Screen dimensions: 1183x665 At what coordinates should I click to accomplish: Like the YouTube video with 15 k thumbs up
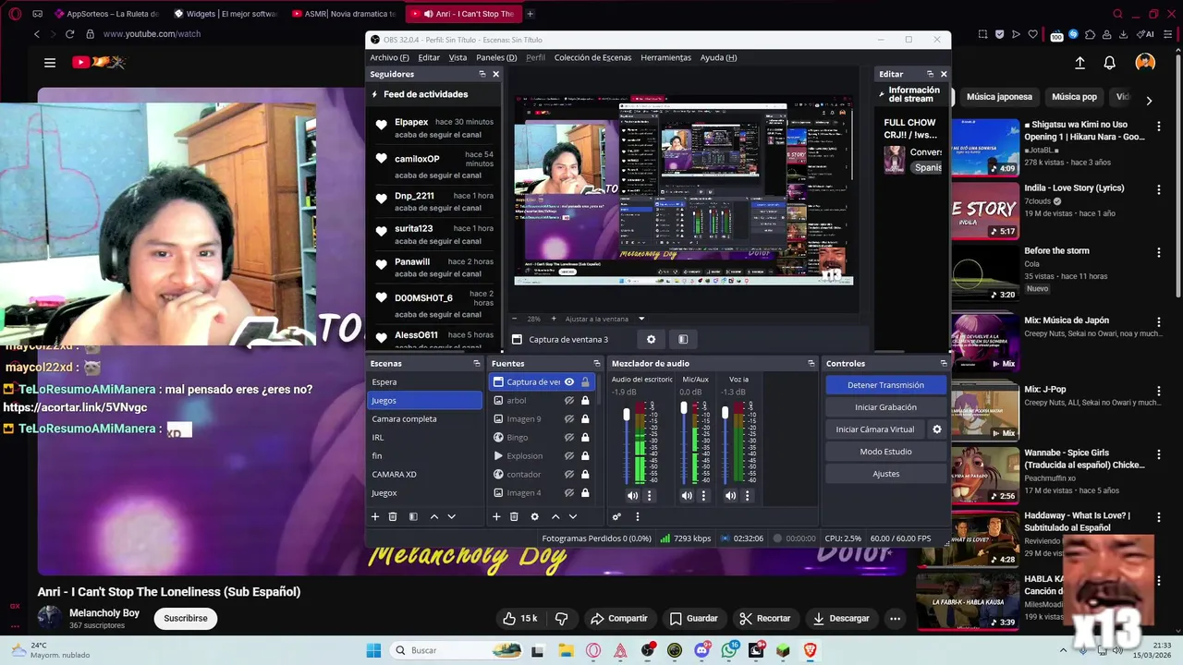click(x=519, y=618)
